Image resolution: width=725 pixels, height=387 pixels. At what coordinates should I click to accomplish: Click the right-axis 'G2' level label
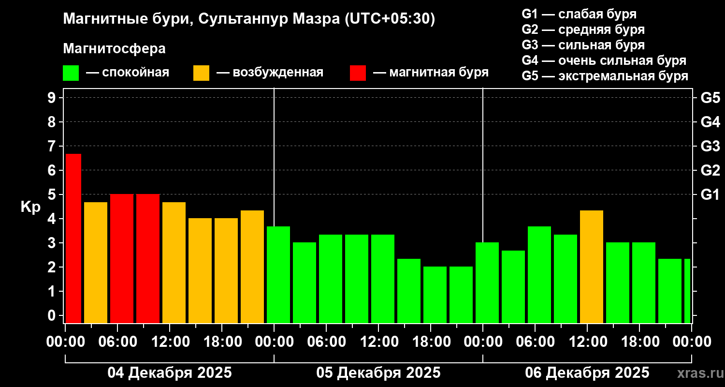click(x=710, y=170)
